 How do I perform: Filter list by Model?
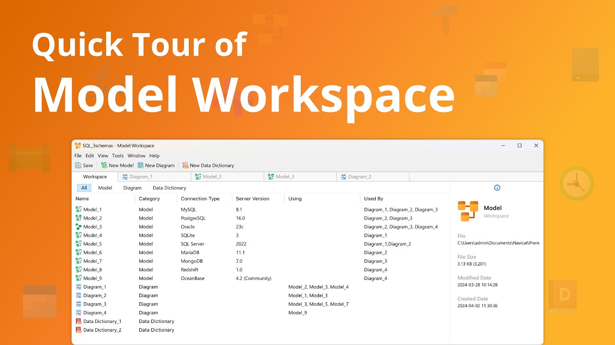[105, 188]
